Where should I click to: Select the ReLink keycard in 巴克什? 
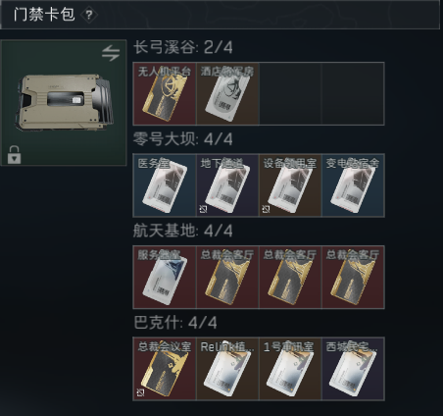(227, 369)
